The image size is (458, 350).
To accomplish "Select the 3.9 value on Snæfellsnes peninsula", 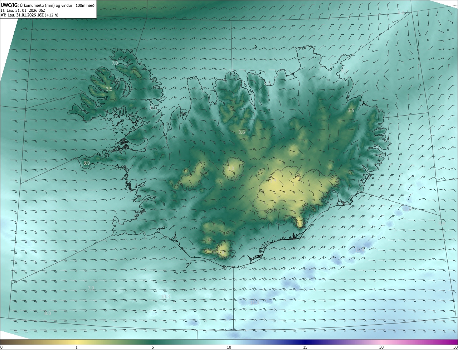I will click(x=87, y=163).
